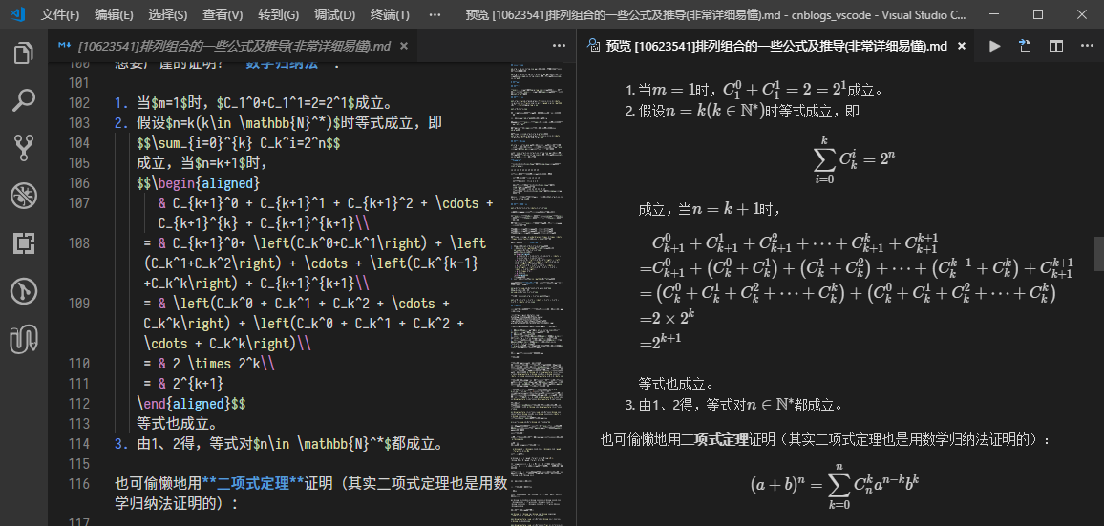
Task: Open the Git graph circle-branch icon view
Action: (24, 291)
